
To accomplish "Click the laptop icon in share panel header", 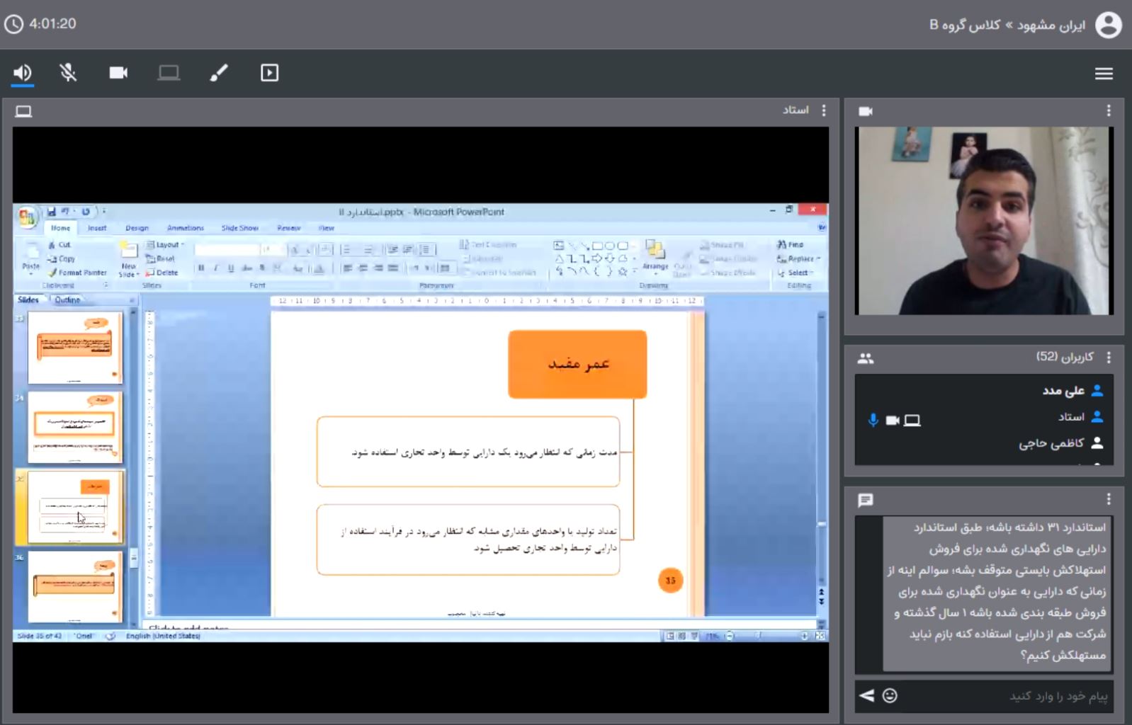I will tap(23, 111).
